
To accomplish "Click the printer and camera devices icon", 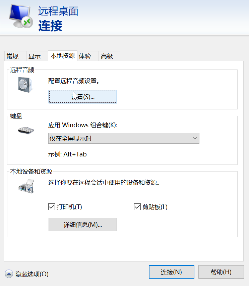I will [x=26, y=186].
